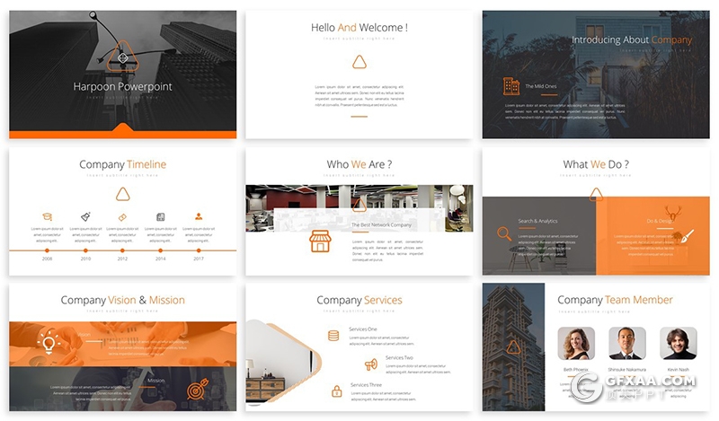Click the 2014 dot on the company timeline
The width and height of the screenshot is (719, 421).
[x=160, y=250]
